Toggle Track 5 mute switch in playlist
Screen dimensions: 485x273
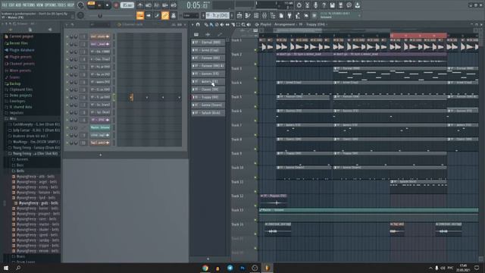pyautogui.click(x=255, y=106)
